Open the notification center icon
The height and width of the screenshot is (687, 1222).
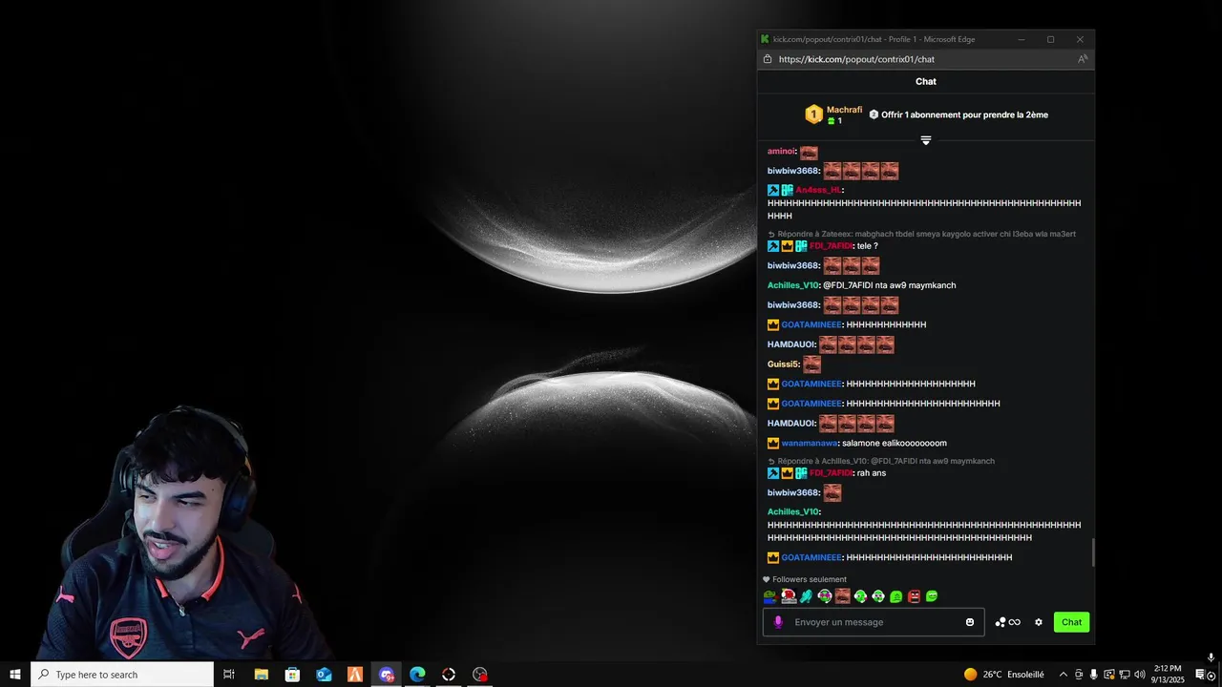[1201, 675]
